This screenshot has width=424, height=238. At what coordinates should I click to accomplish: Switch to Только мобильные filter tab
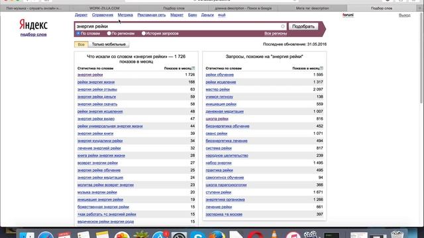click(x=109, y=44)
